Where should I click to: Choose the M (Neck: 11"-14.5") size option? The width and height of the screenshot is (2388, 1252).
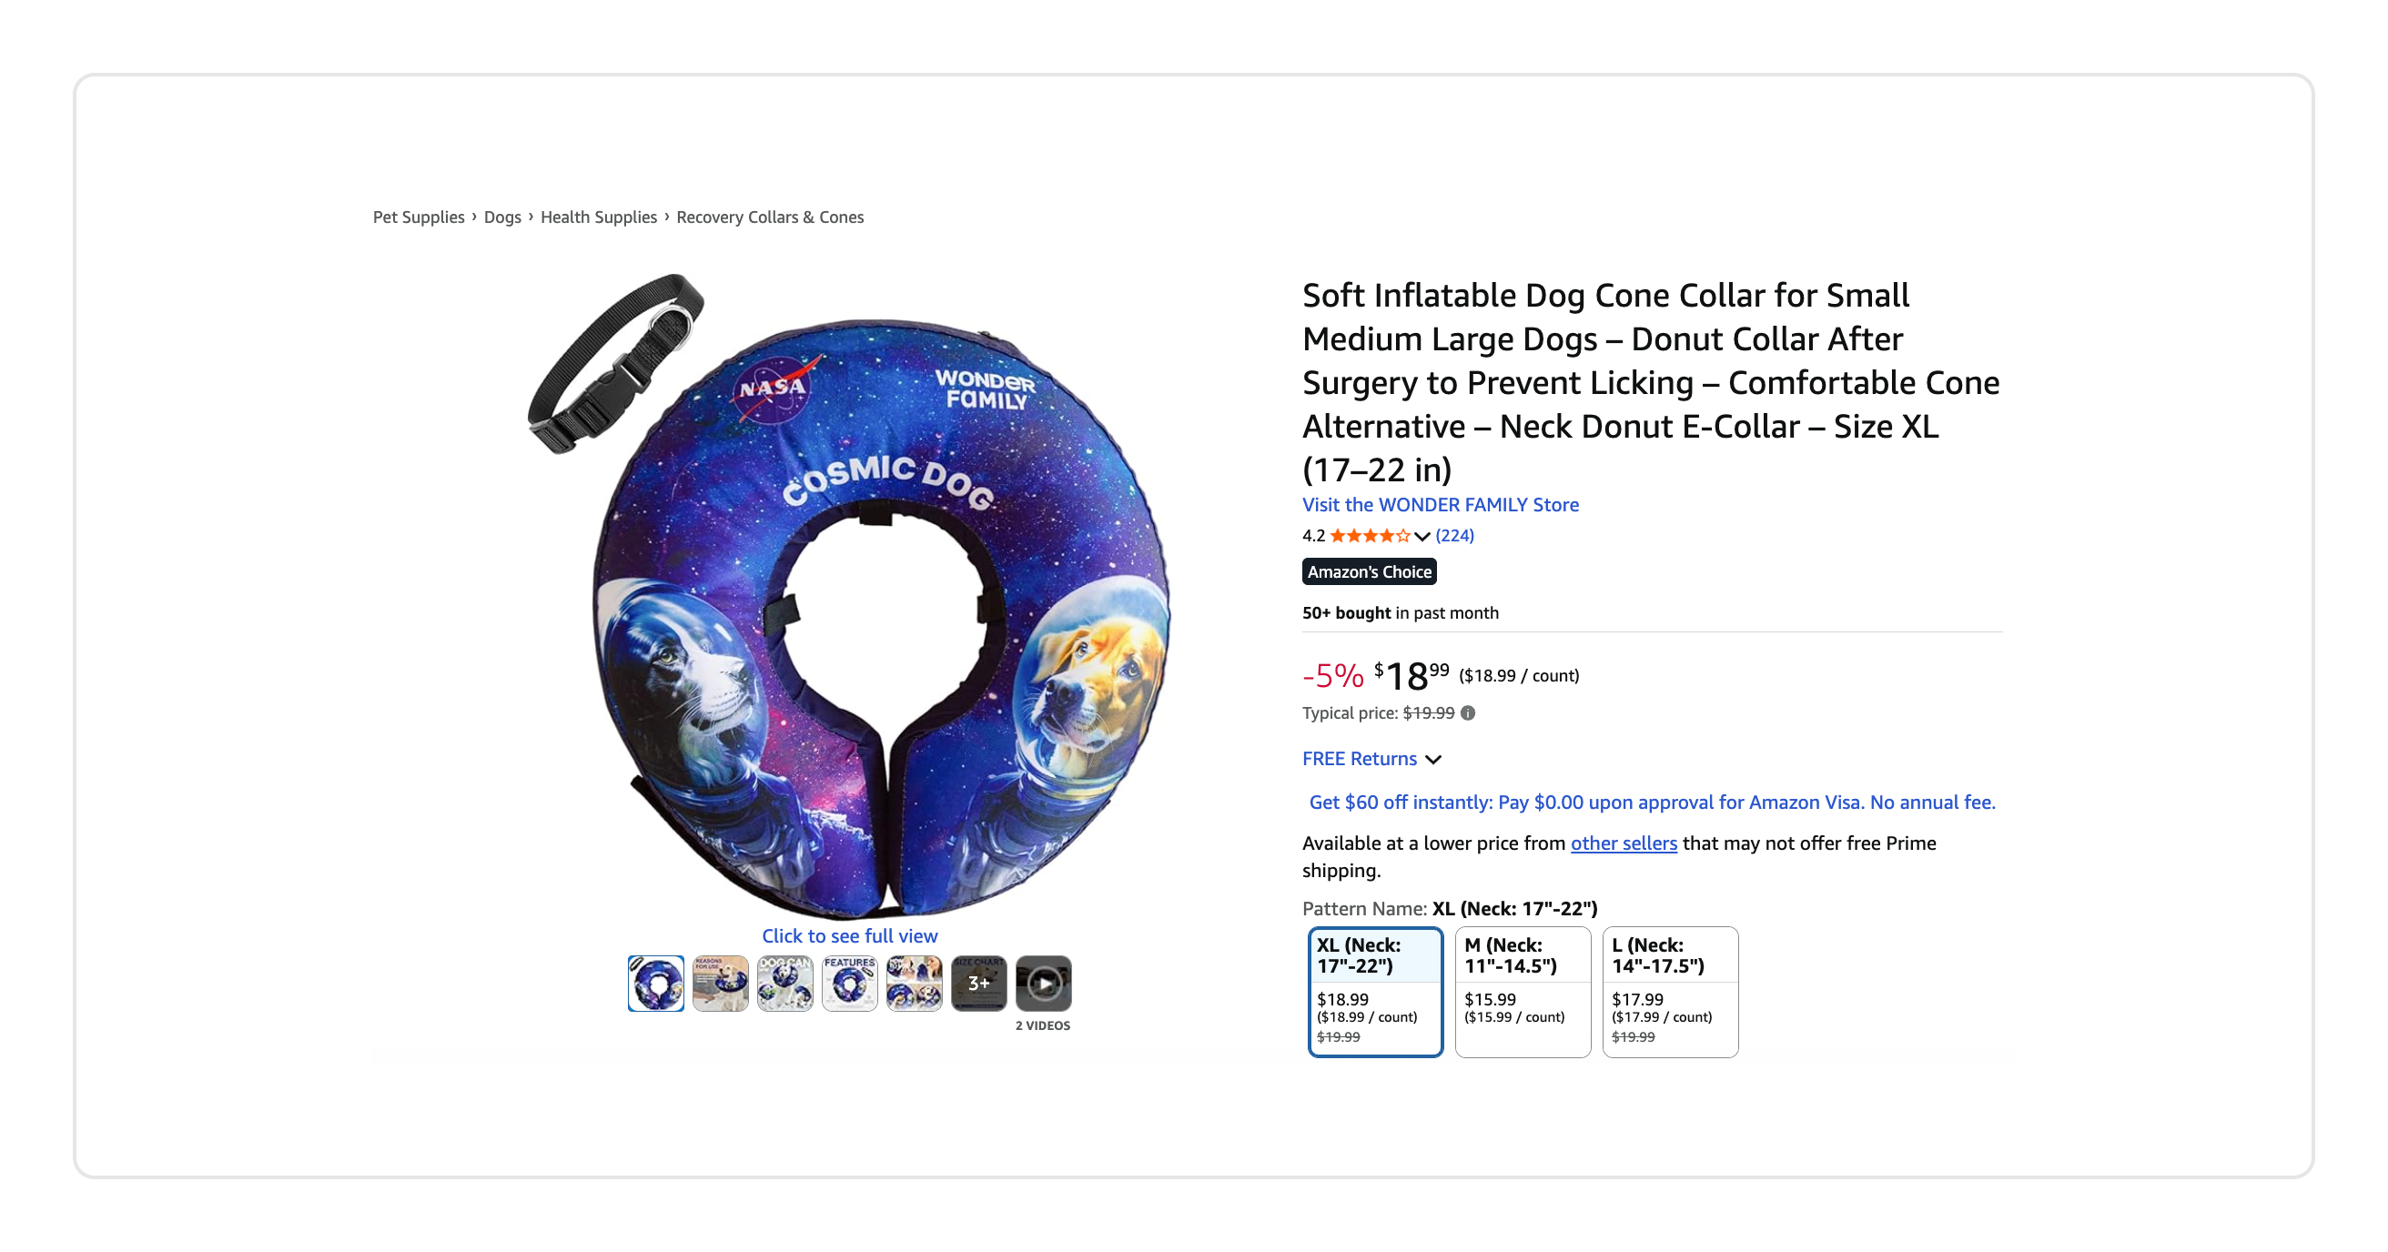1523,992
